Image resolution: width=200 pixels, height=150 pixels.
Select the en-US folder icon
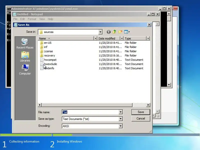(x=41, y=42)
